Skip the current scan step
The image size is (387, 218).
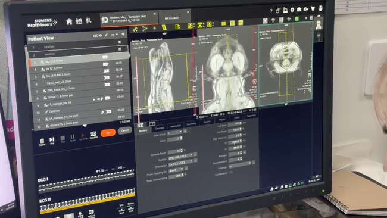click(52, 141)
